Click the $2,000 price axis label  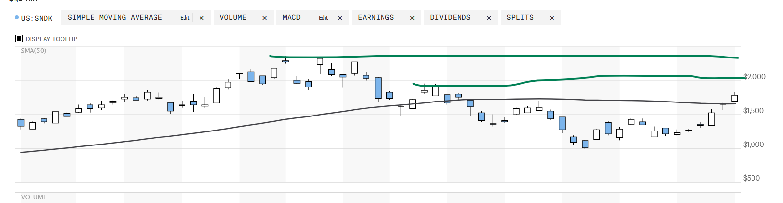(x=754, y=77)
